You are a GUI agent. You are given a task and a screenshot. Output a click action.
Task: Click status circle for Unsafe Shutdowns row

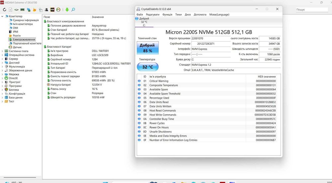click(139, 132)
